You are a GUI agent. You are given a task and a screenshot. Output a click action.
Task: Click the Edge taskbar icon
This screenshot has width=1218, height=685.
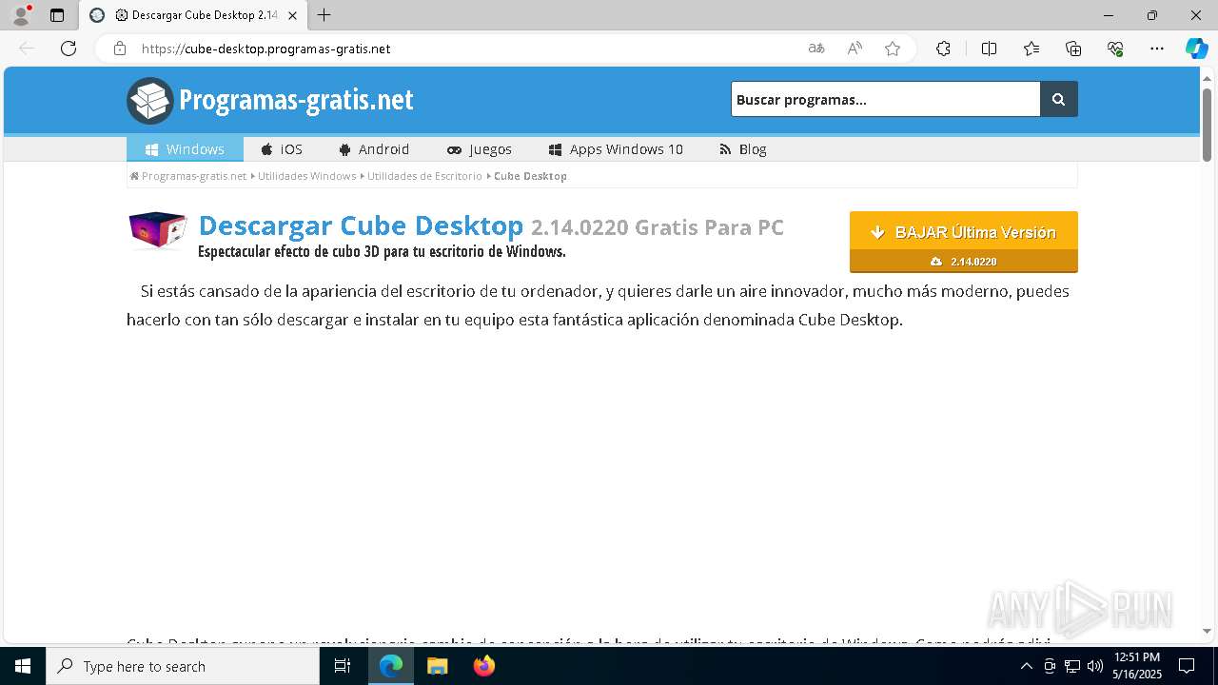tap(391, 666)
